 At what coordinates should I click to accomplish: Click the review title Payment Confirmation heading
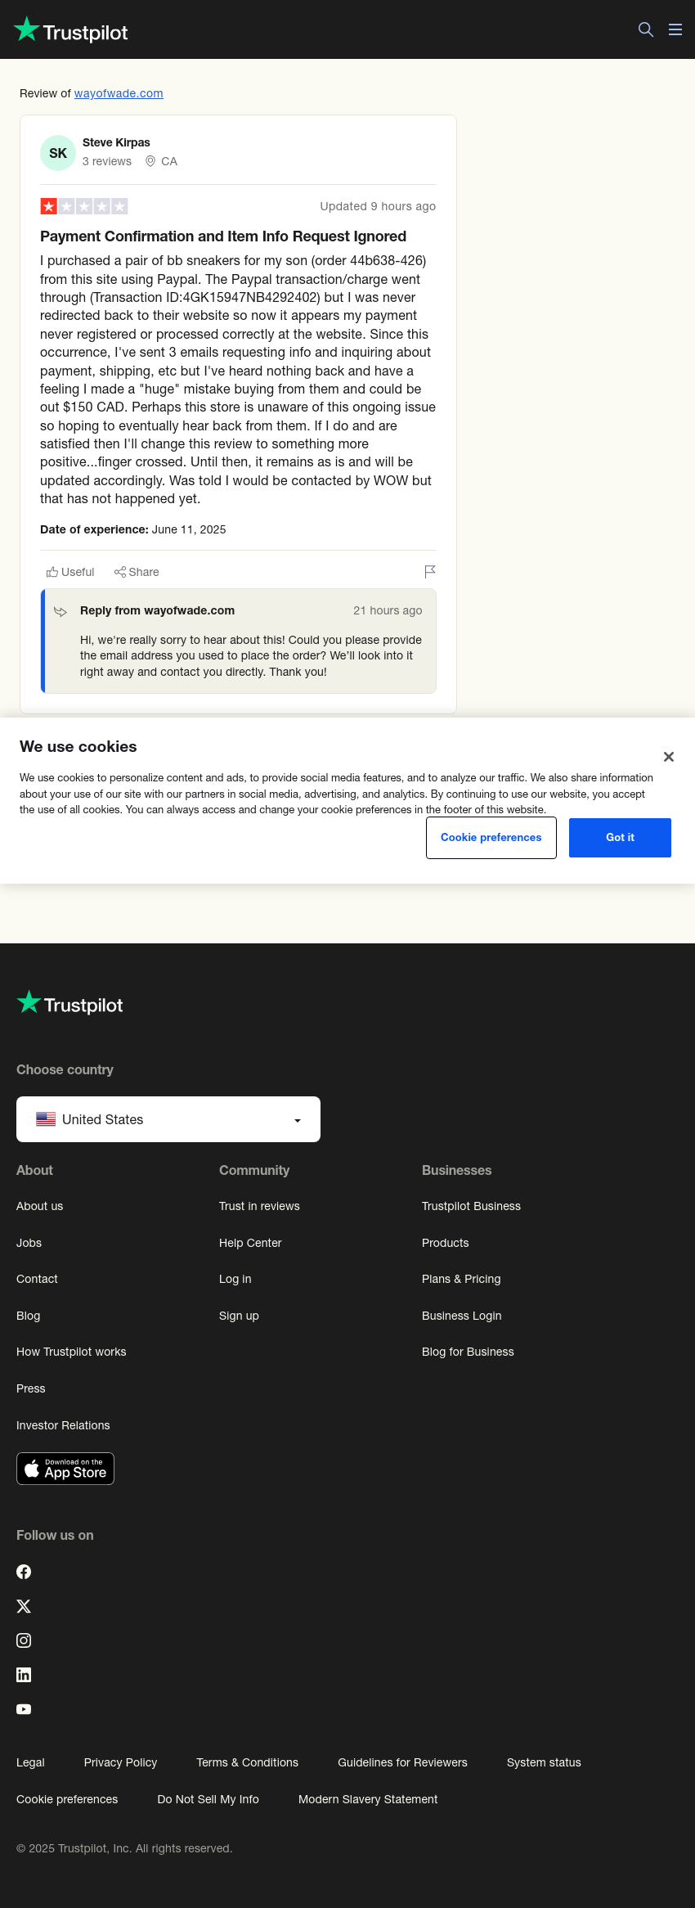(x=223, y=236)
